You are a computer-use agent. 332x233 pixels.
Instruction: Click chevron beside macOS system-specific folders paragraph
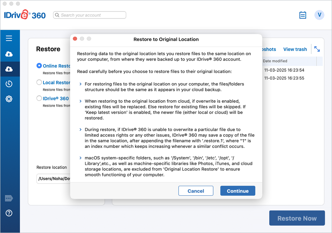click(80, 158)
